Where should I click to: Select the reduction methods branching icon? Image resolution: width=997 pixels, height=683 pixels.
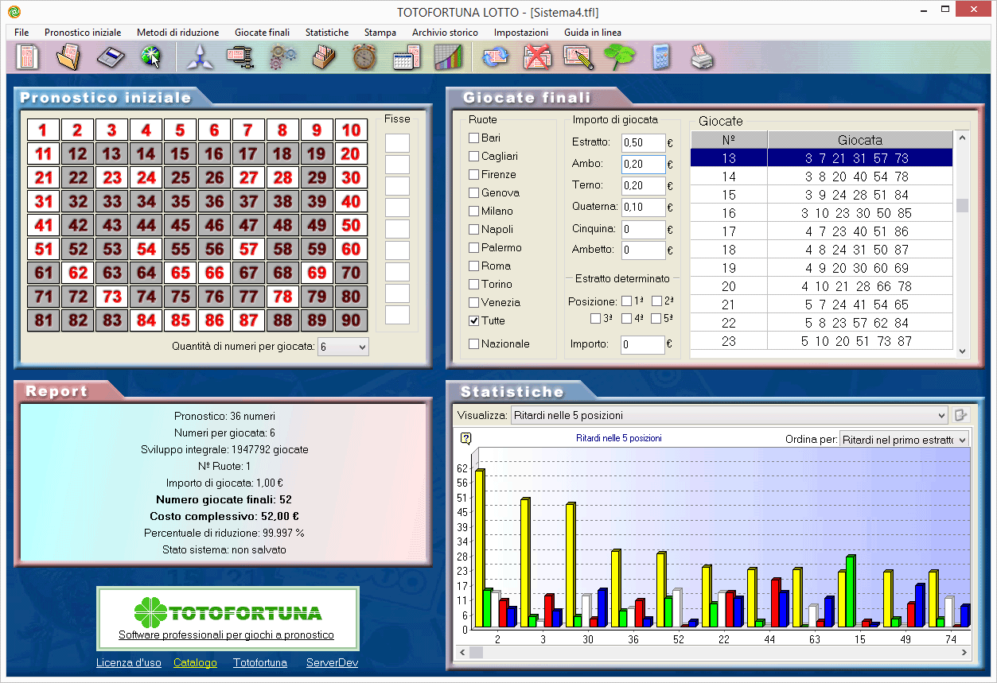click(x=199, y=56)
